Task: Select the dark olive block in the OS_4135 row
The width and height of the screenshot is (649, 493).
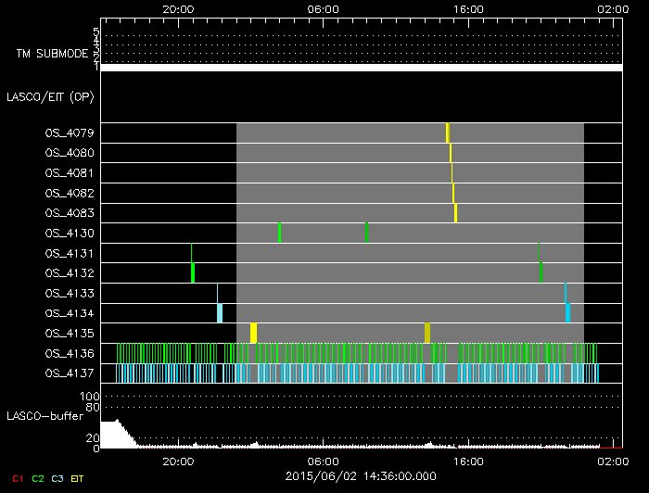Action: [x=427, y=333]
